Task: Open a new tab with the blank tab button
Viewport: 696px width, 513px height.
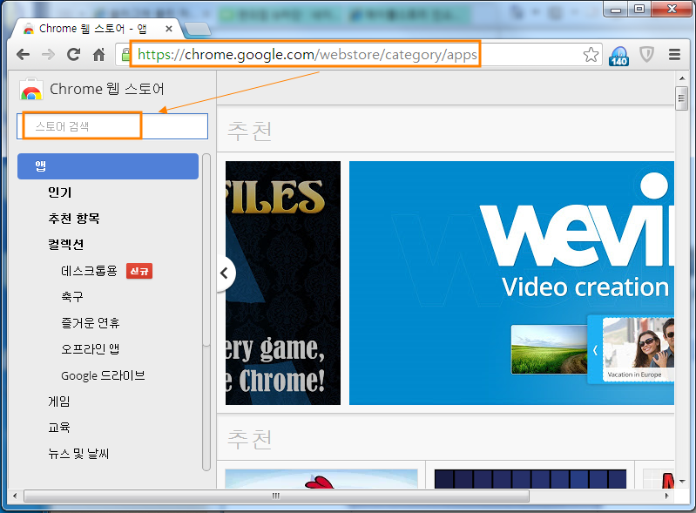Action: coord(198,30)
